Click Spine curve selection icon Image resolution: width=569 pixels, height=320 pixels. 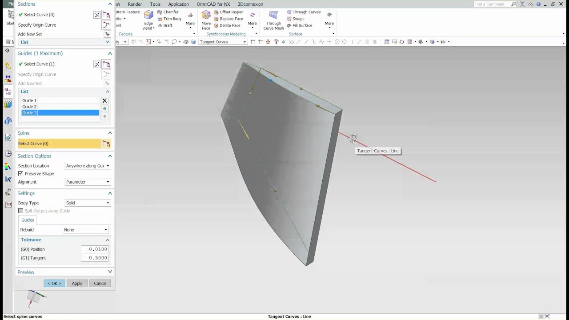(x=106, y=144)
